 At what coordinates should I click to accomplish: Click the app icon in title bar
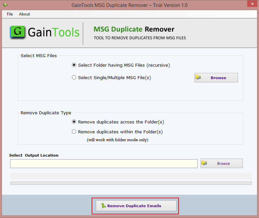[x=5, y=5]
